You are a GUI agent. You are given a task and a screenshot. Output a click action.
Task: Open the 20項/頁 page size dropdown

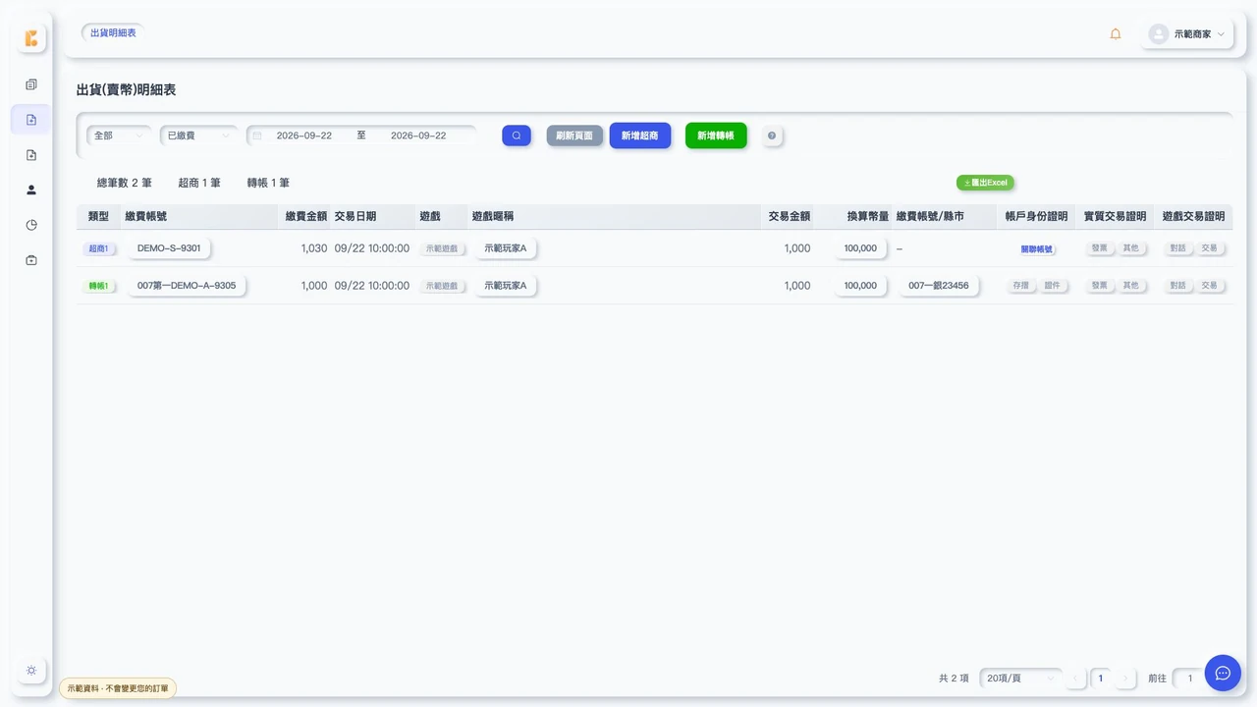pyautogui.click(x=1021, y=679)
